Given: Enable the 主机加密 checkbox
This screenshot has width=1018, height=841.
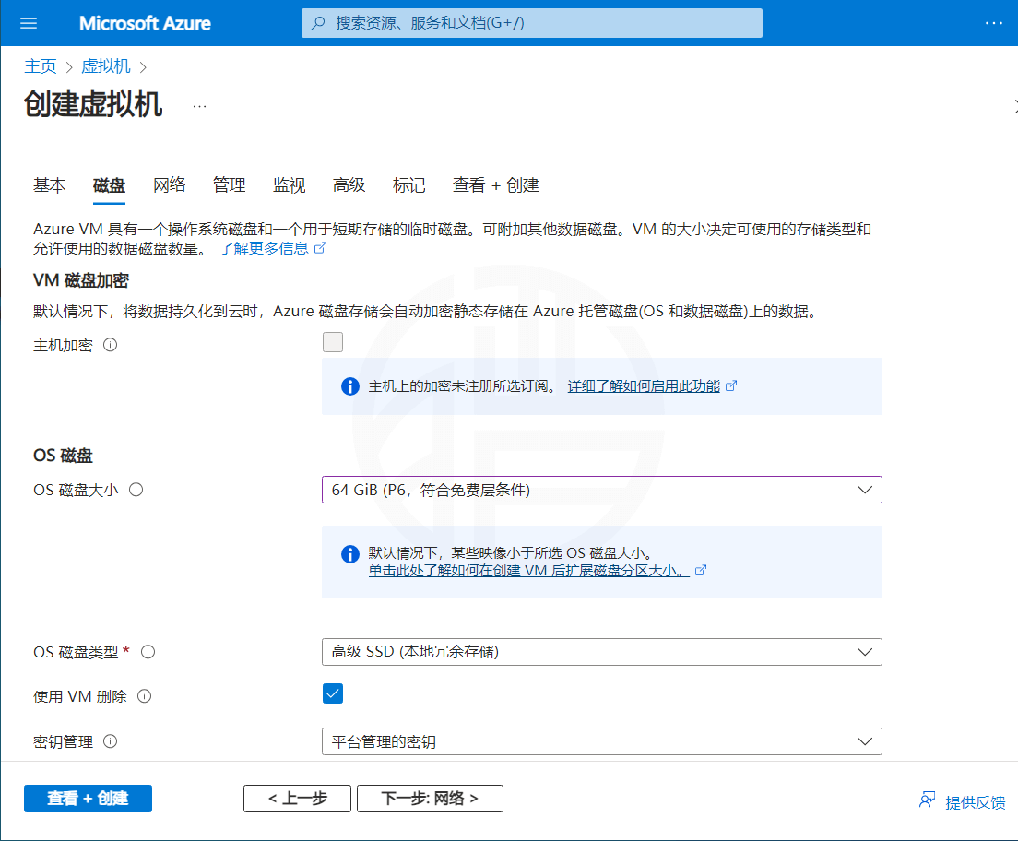Looking at the screenshot, I should tap(332, 342).
